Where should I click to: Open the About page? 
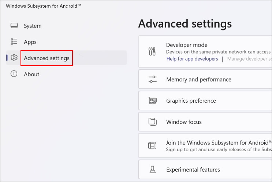pos(31,74)
